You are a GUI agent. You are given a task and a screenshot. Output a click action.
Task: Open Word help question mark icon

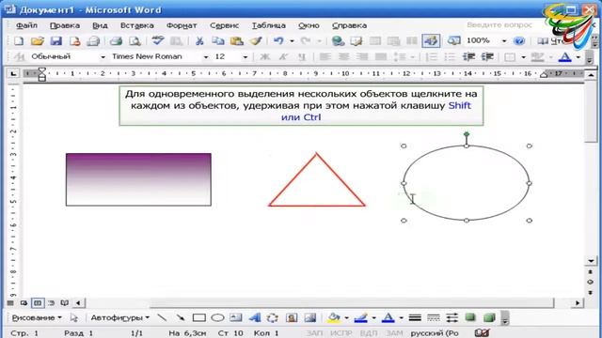click(x=518, y=40)
